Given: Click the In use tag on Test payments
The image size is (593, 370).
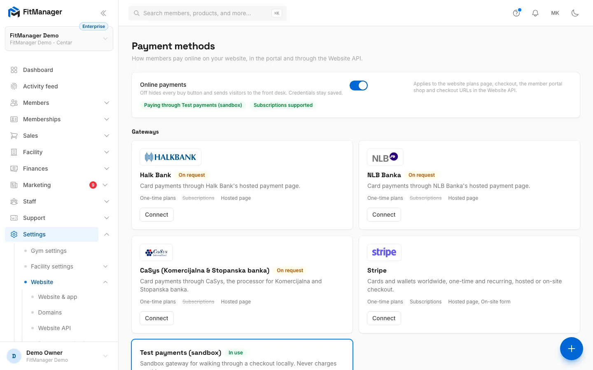Looking at the screenshot, I should tap(236, 353).
